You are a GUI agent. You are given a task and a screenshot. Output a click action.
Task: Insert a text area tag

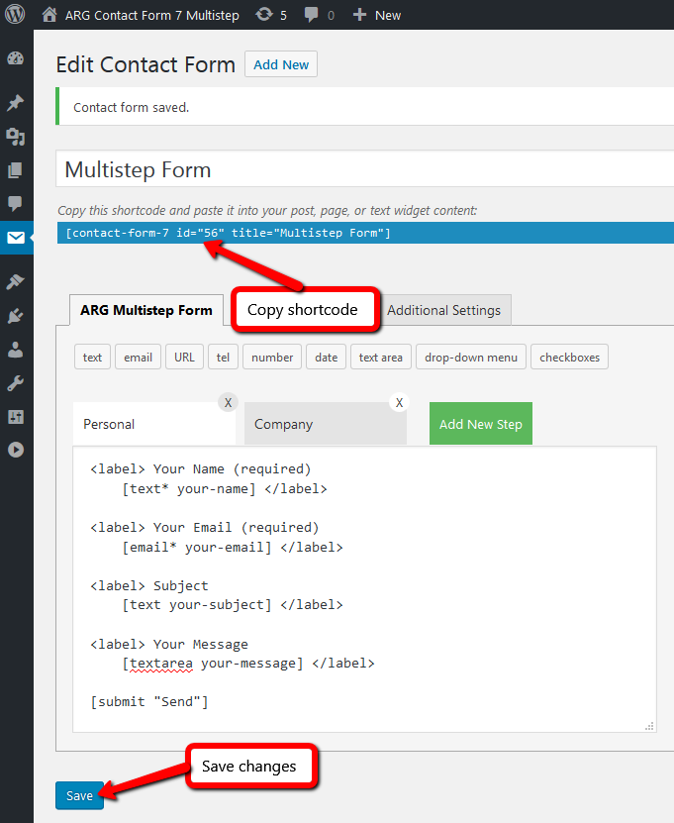tap(381, 357)
